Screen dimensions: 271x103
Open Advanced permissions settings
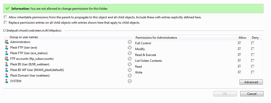[x=251, y=82]
